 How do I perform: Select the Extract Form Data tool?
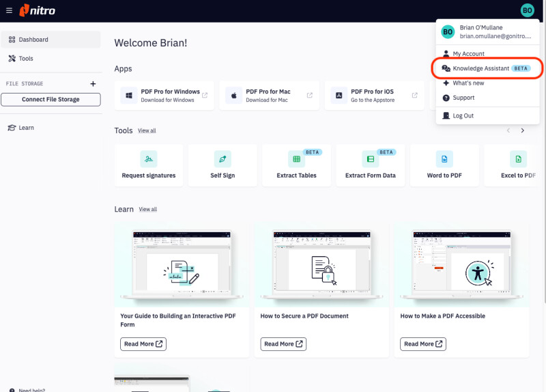point(371,165)
